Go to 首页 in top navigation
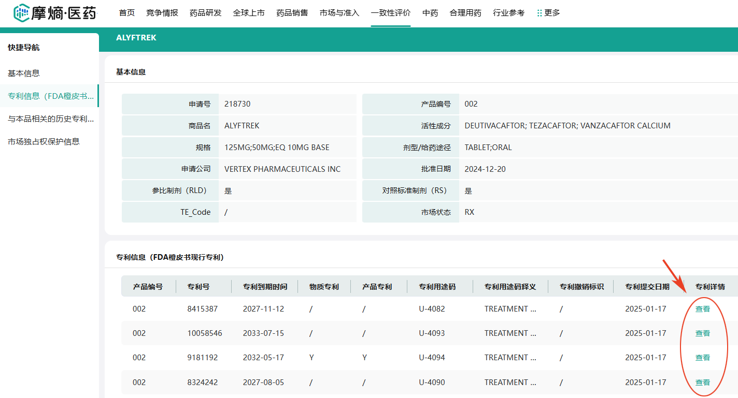This screenshot has height=398, width=738. 127,13
